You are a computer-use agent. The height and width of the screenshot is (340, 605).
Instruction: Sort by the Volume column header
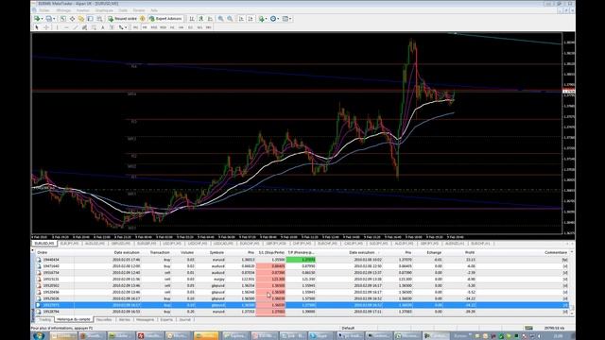[187, 252]
